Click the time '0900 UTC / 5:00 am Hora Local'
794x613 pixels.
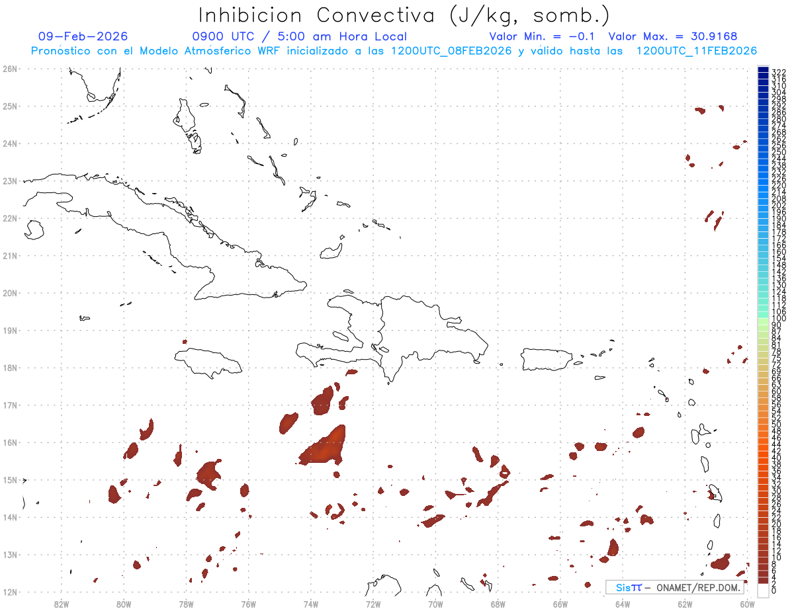pos(299,36)
